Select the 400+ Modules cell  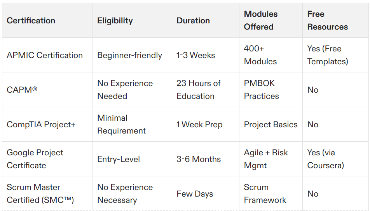click(271, 55)
